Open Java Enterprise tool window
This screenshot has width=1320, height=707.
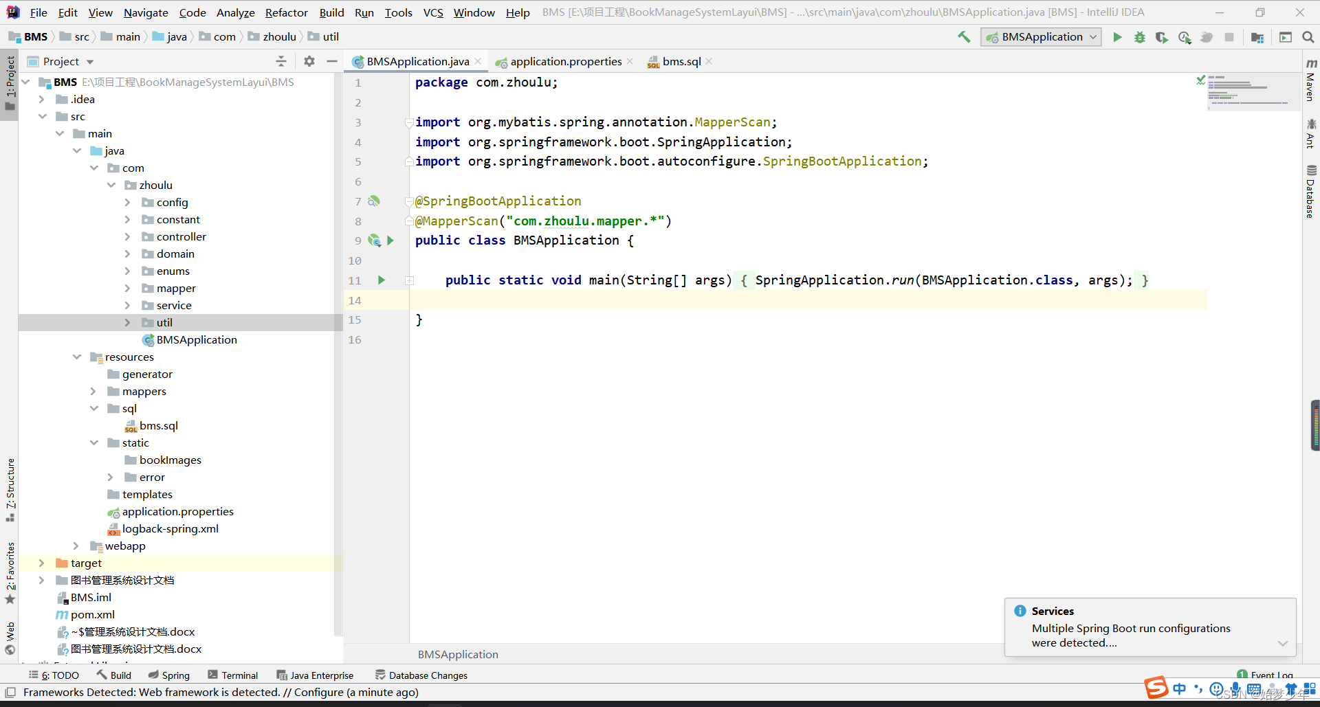[315, 675]
